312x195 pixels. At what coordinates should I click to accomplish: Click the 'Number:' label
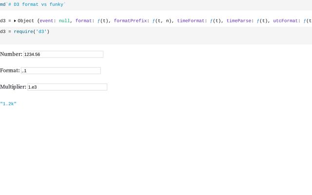11,54
